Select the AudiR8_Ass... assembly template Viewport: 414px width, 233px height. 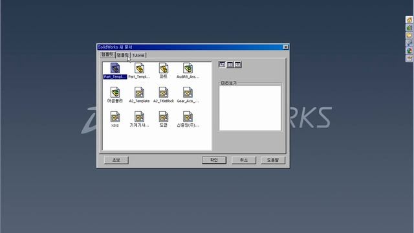pos(188,71)
